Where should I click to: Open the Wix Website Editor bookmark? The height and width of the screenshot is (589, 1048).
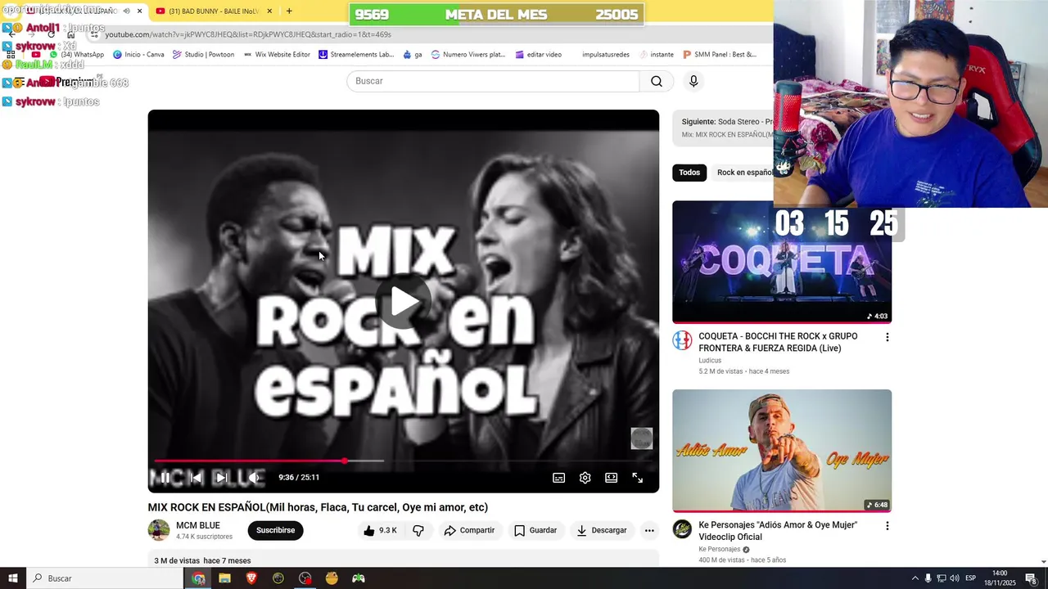(x=277, y=55)
